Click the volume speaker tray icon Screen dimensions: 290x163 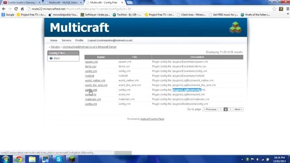pos(257,159)
